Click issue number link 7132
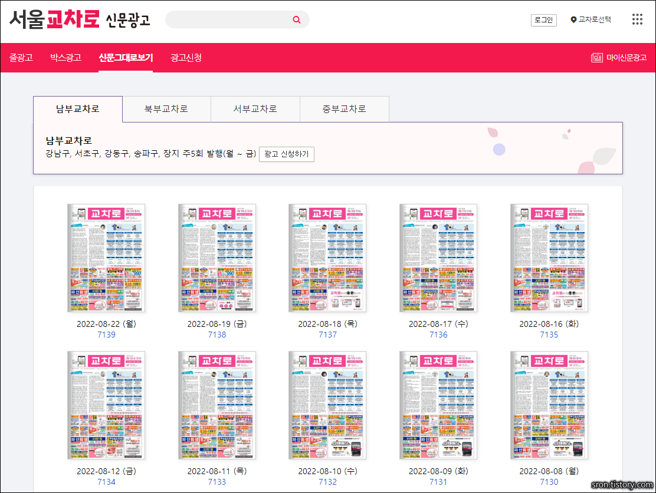Image resolution: width=656 pixels, height=493 pixels. point(327,482)
